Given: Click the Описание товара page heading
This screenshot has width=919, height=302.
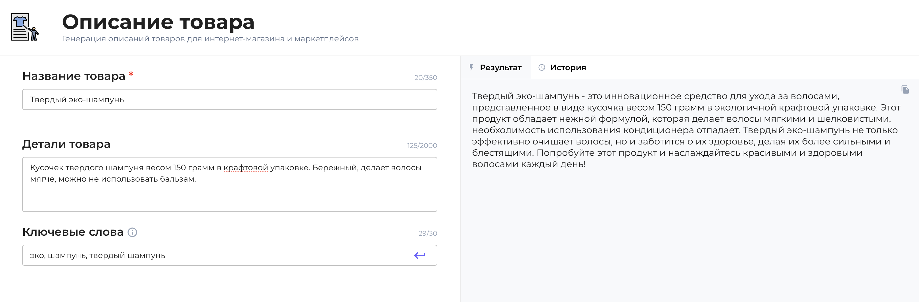Looking at the screenshot, I should click(x=158, y=22).
